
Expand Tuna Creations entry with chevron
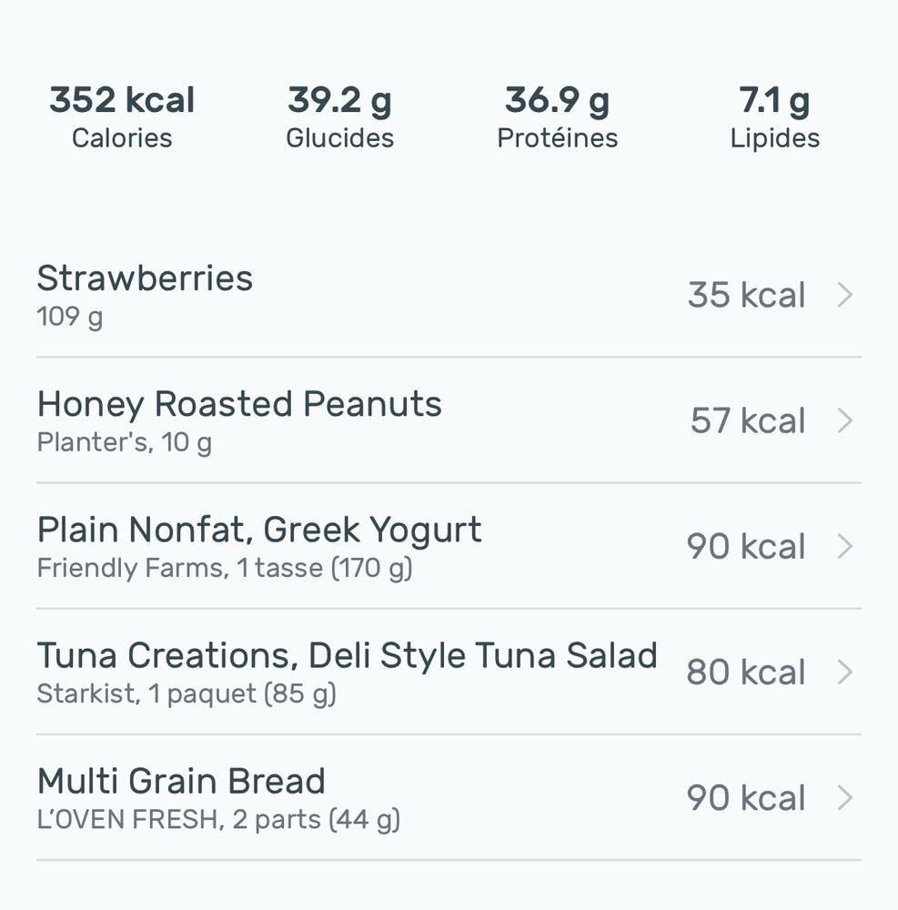click(844, 672)
